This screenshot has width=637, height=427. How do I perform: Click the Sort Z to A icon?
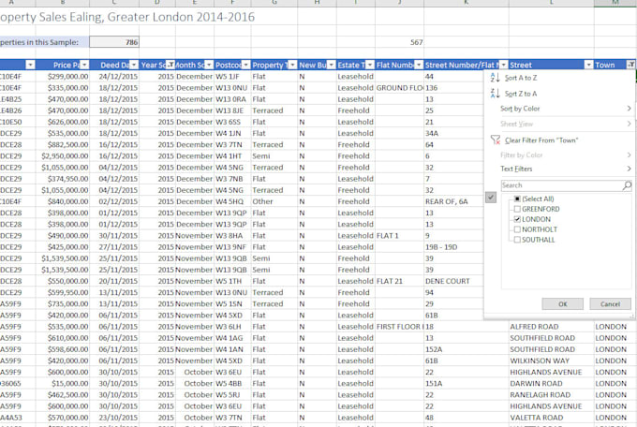pos(495,94)
